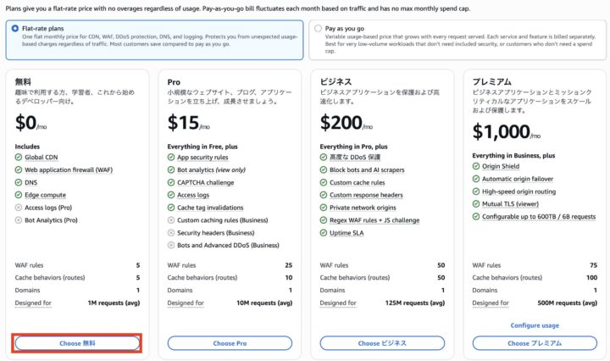Click the Choose Pro button

(230, 343)
